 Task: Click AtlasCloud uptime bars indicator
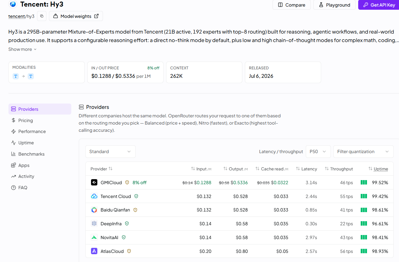point(364,251)
